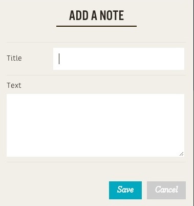Place cursor in the note body area
Image resolution: width=194 pixels, height=206 pixels.
[x=95, y=125]
